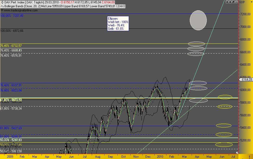Close the chart pane with X
Viewport: 253px width, 159px height.
236,2
